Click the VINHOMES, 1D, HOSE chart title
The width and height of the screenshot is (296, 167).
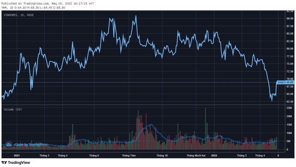click(x=18, y=15)
